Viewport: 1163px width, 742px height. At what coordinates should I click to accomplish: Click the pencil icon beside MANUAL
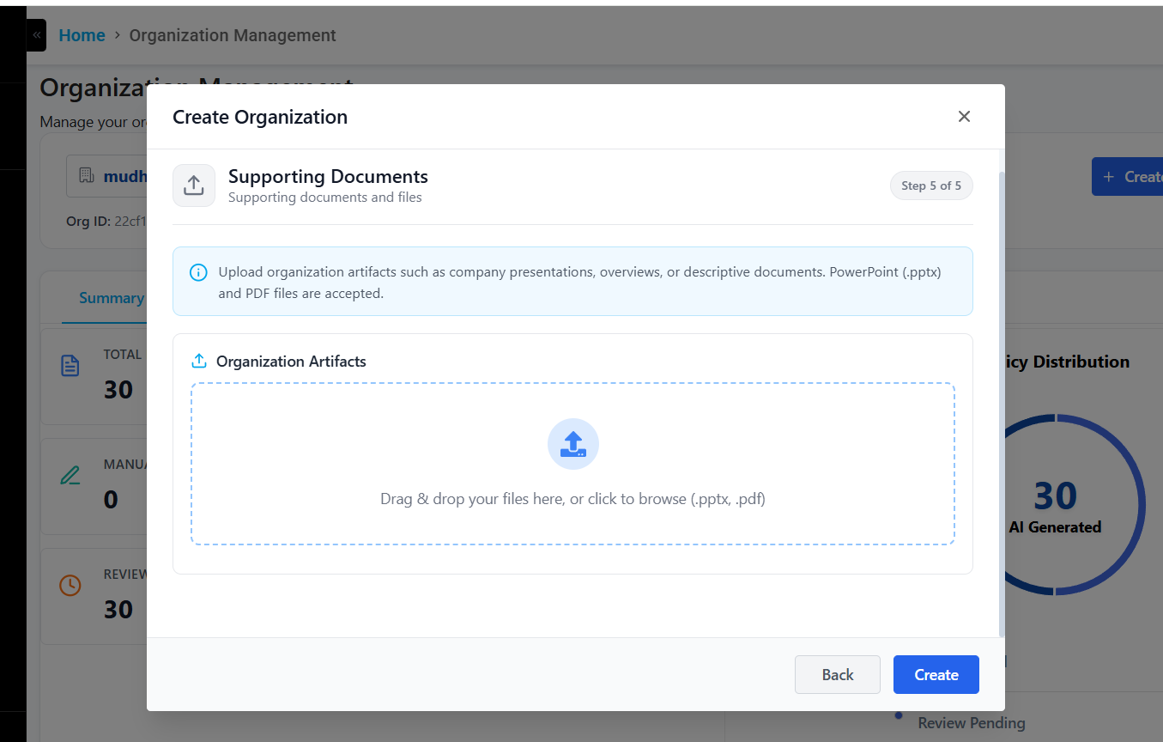click(x=70, y=475)
